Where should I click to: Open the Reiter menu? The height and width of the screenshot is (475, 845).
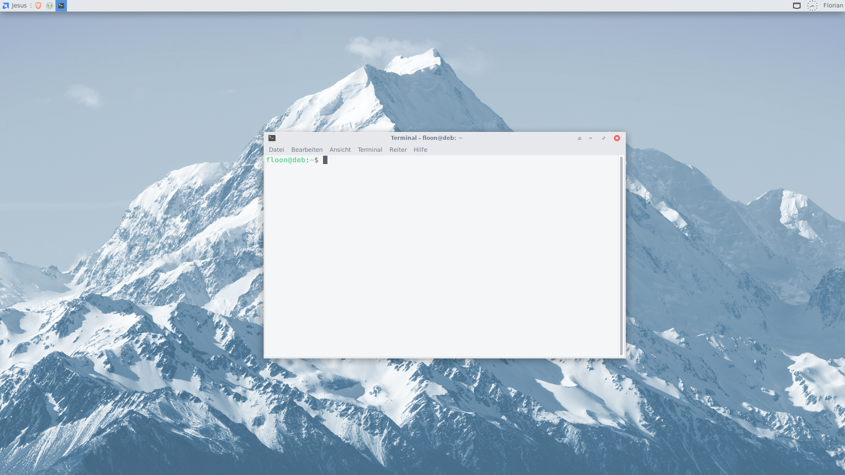click(x=398, y=150)
